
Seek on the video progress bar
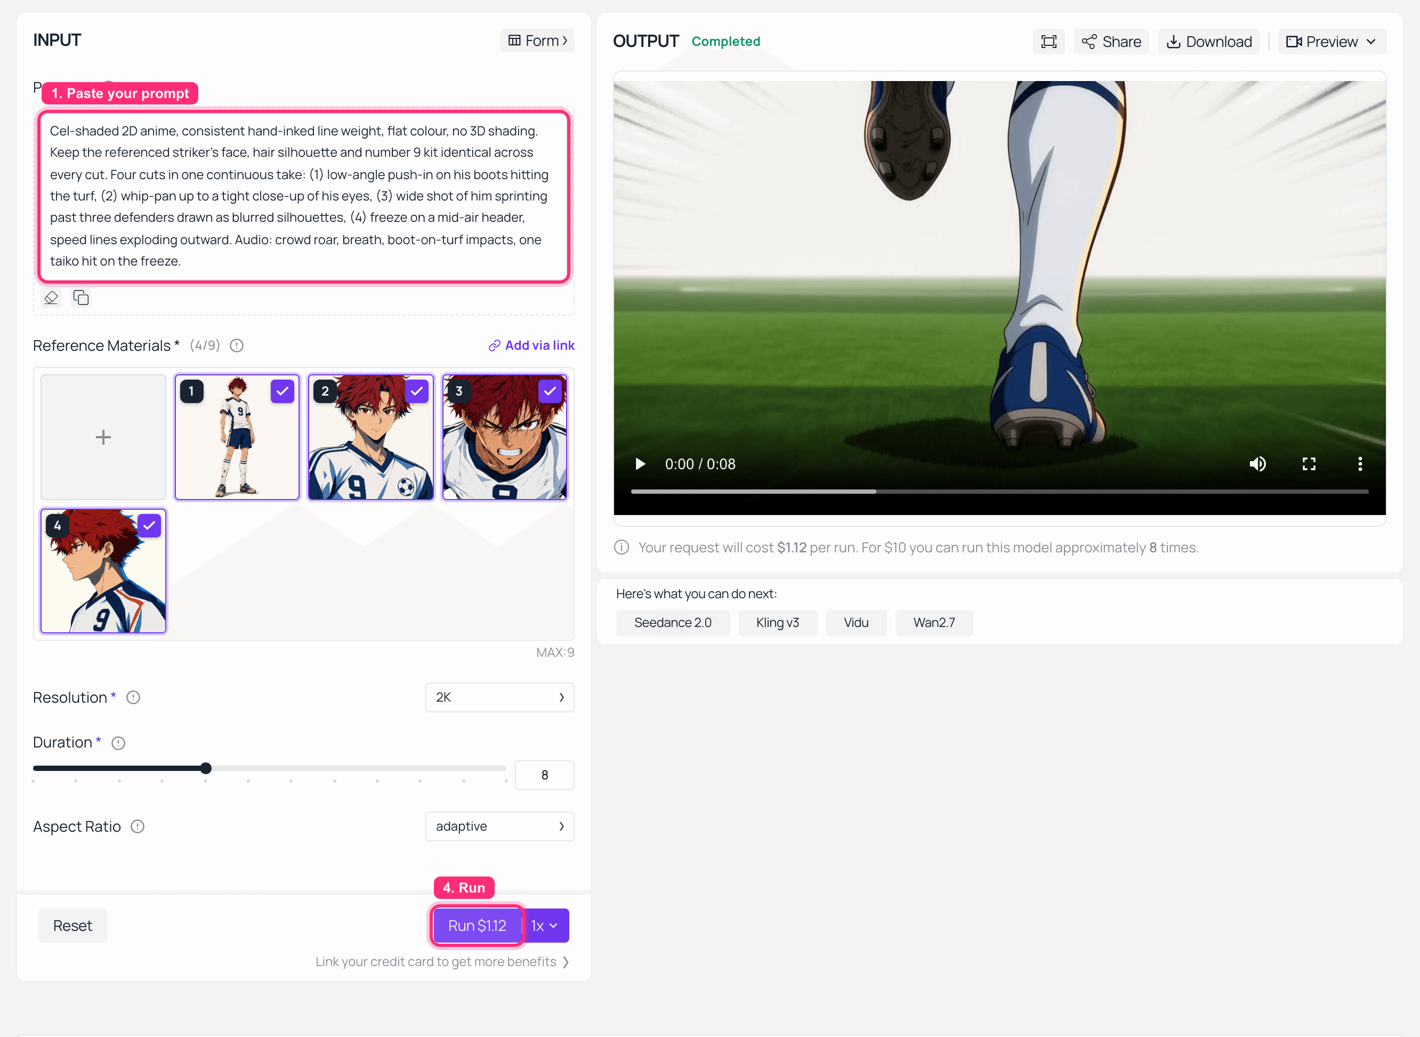(999, 492)
